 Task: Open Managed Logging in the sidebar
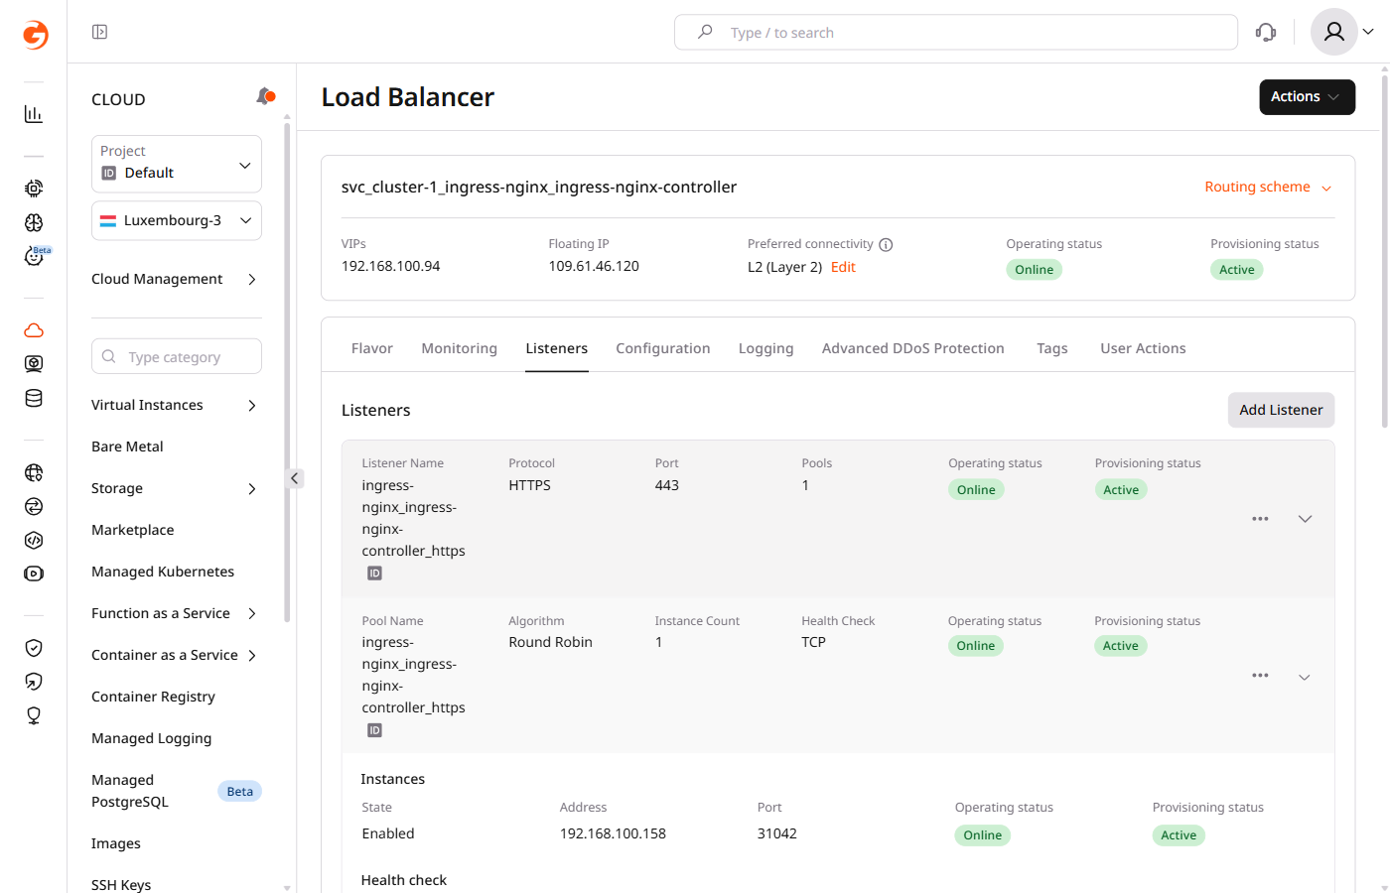coord(152,738)
